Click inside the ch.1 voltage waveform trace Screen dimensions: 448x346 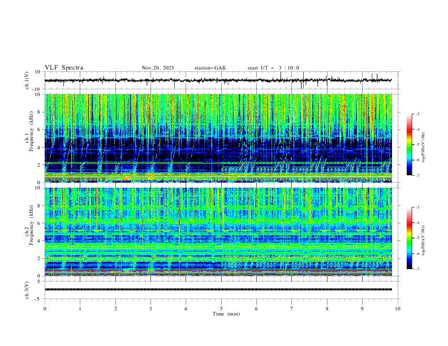point(218,80)
